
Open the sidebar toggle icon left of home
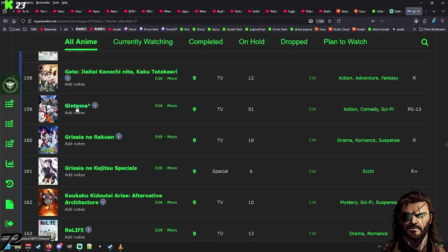(x=5, y=21)
